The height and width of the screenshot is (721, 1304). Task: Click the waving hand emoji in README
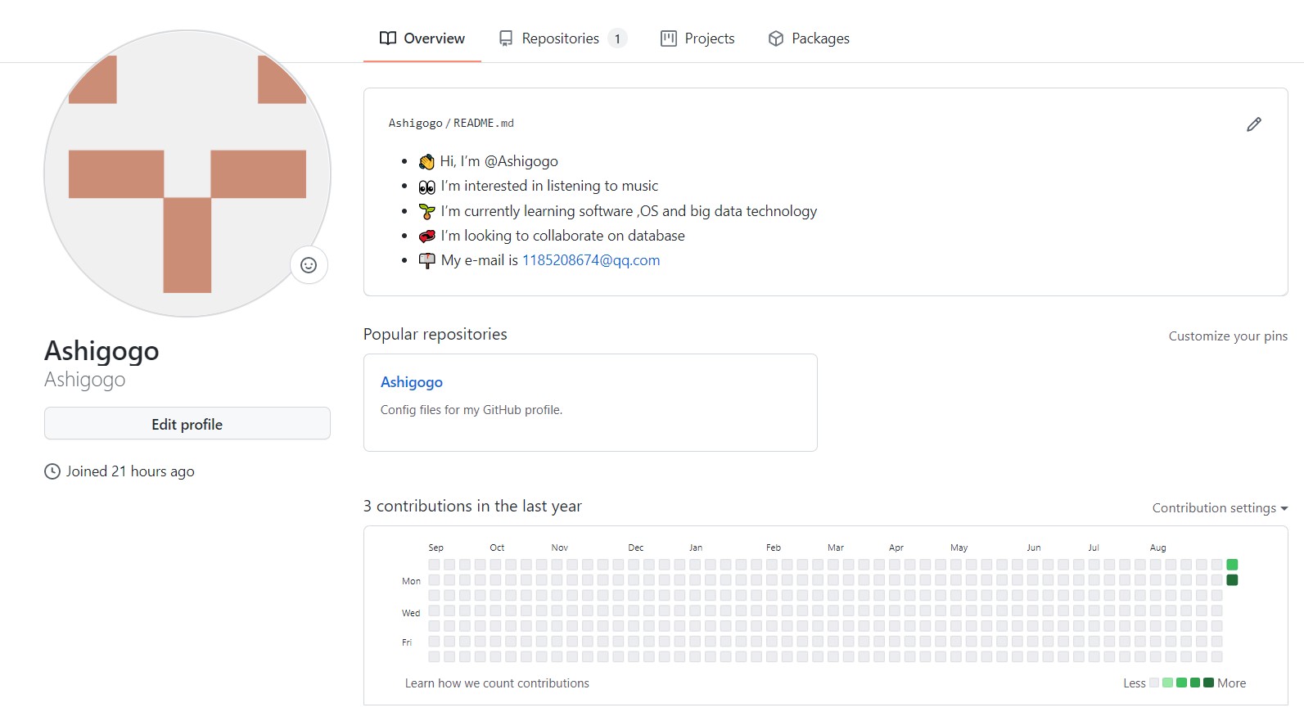[426, 162]
